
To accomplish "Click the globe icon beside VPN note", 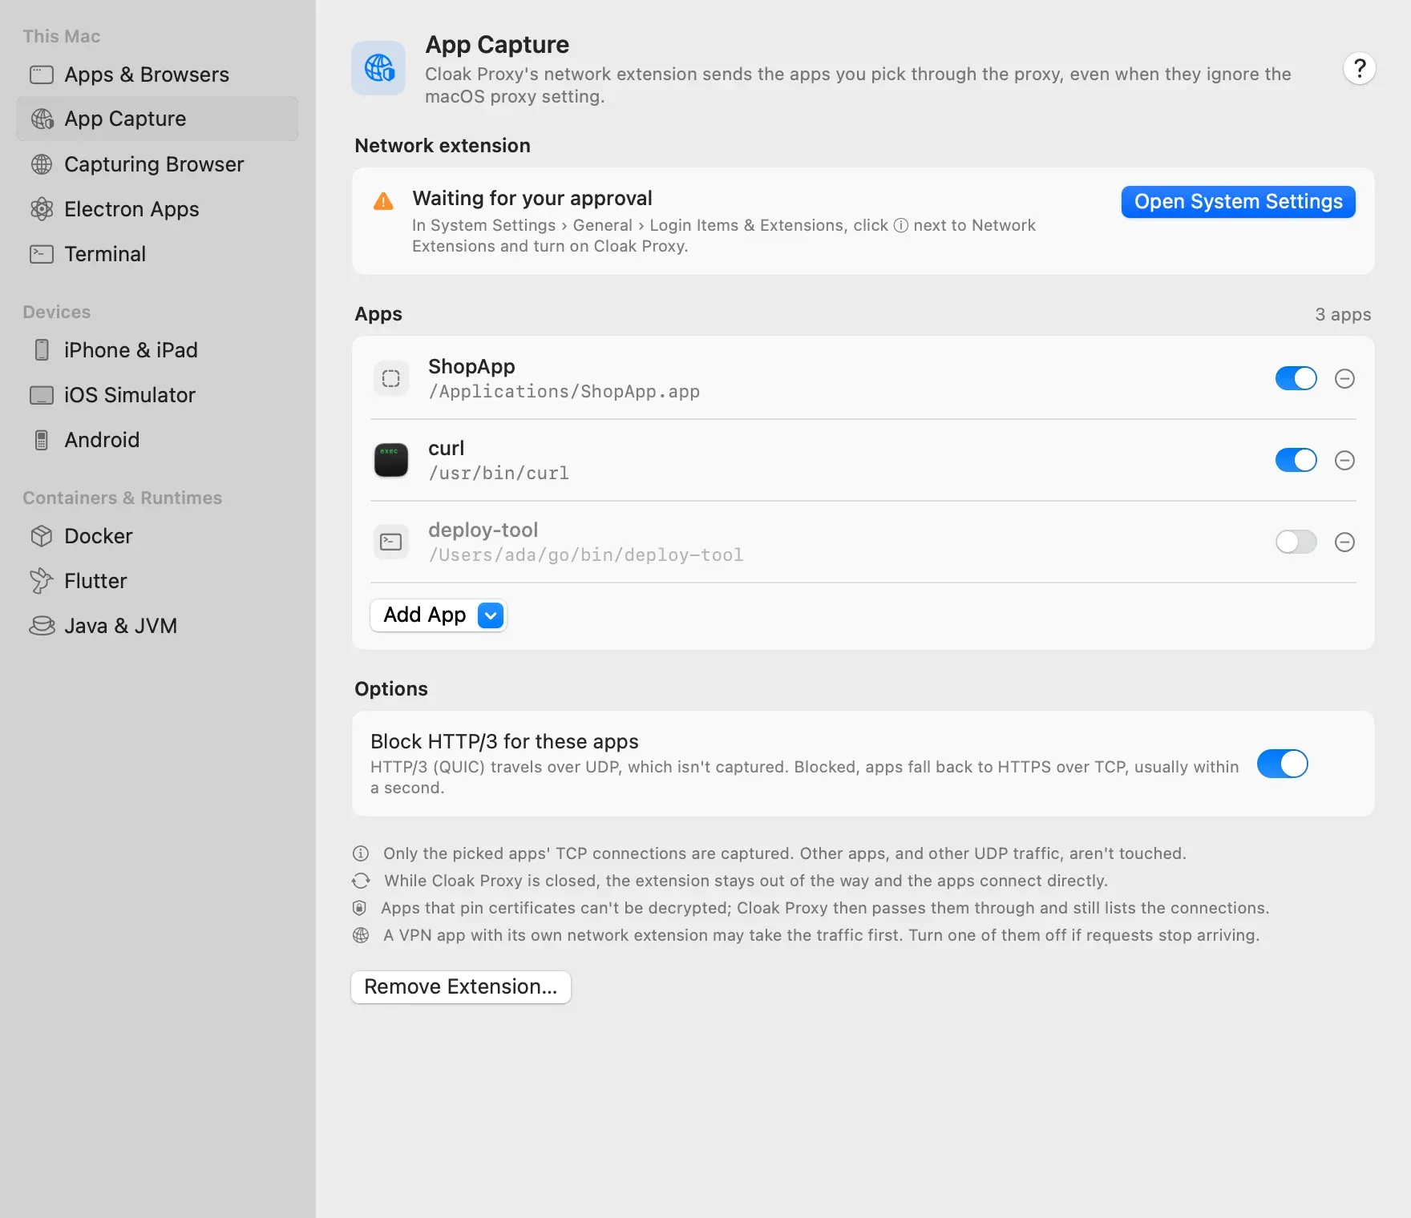I will tap(361, 935).
